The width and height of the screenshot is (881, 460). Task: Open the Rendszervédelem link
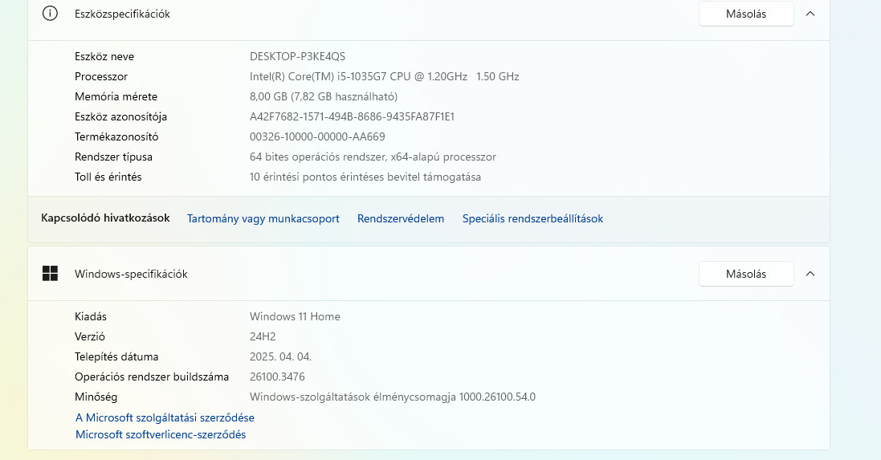401,218
